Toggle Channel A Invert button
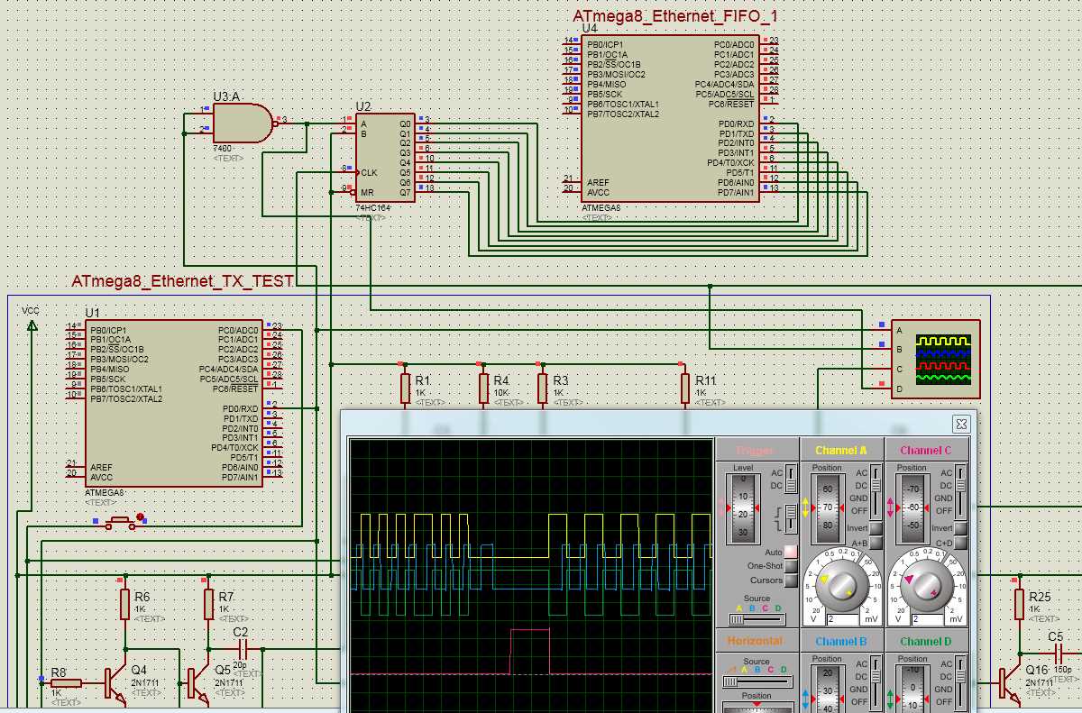1082x713 pixels. click(876, 528)
